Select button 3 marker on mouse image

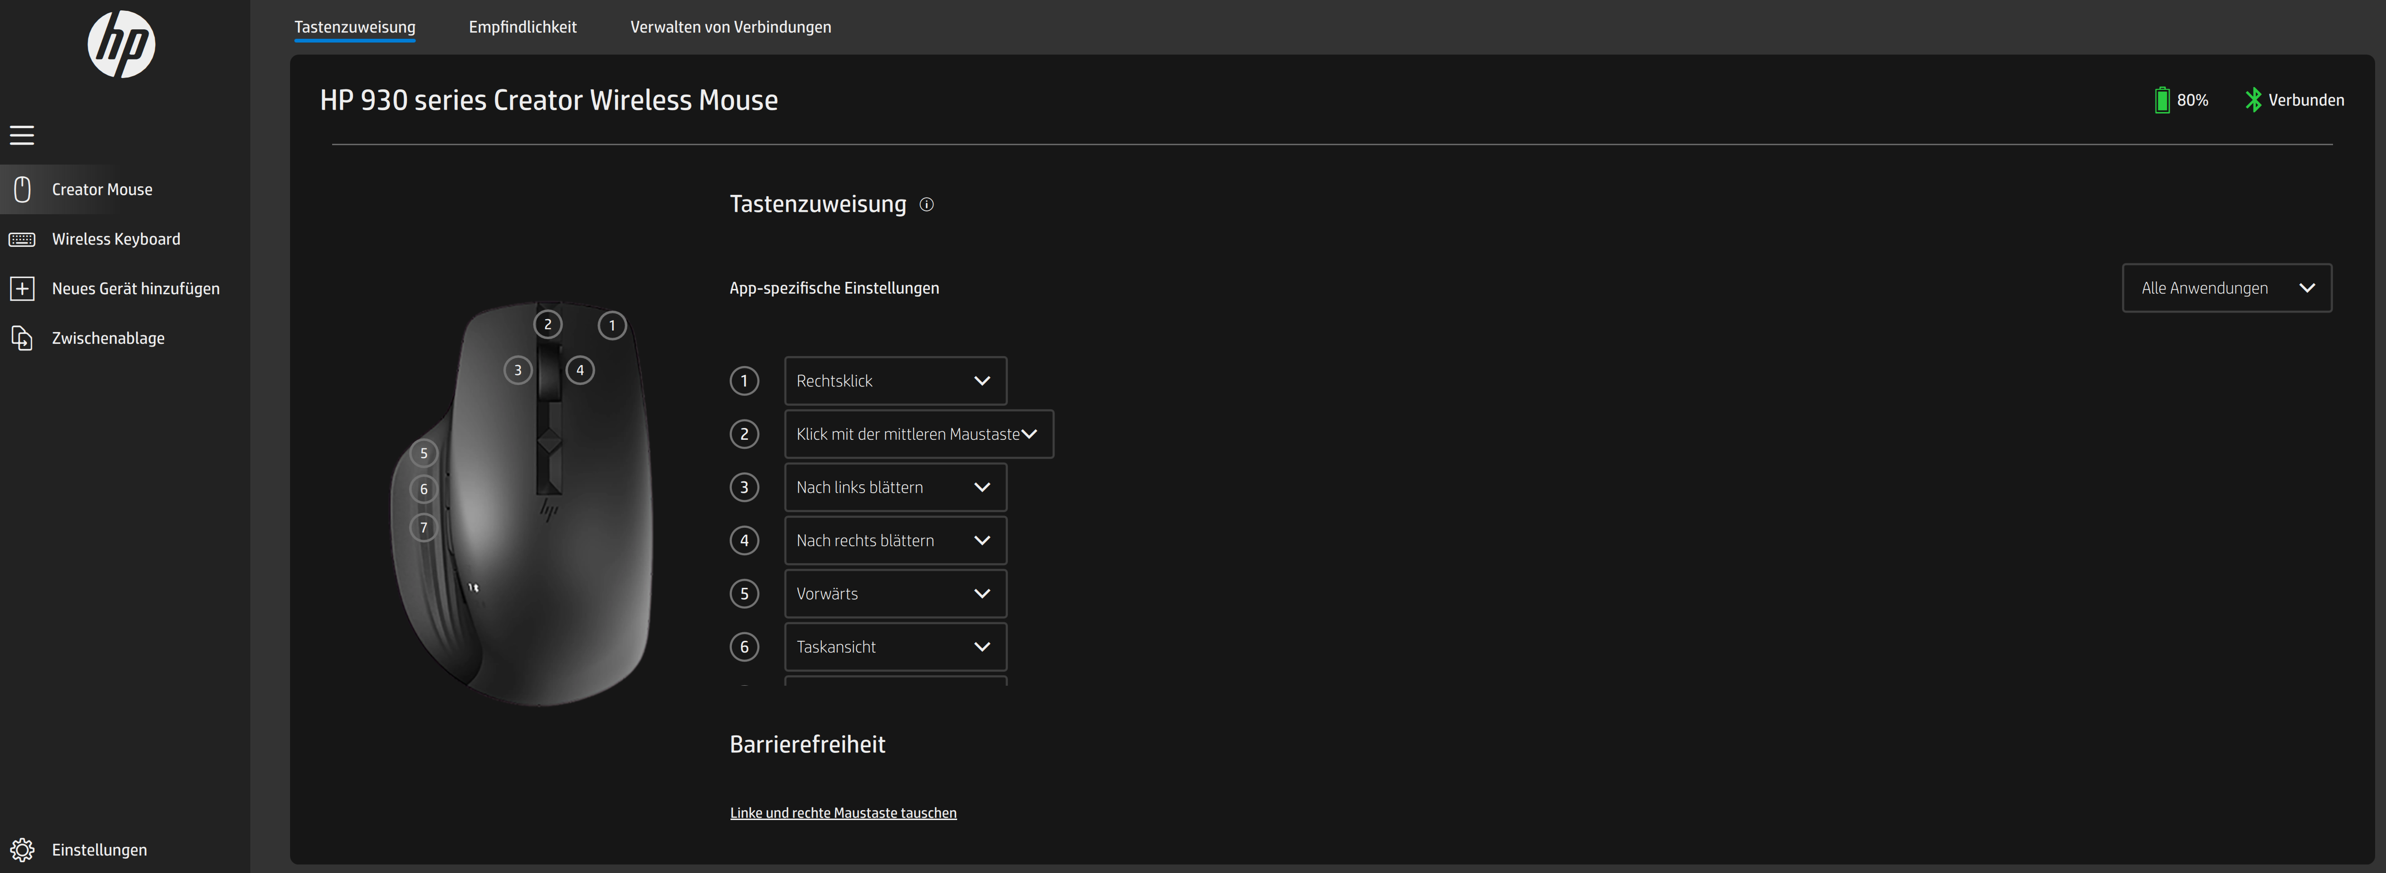[x=518, y=370]
